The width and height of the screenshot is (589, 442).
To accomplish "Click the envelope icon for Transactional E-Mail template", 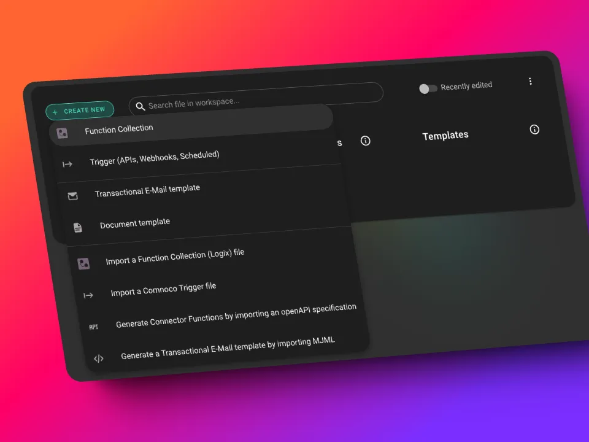I will point(72,196).
